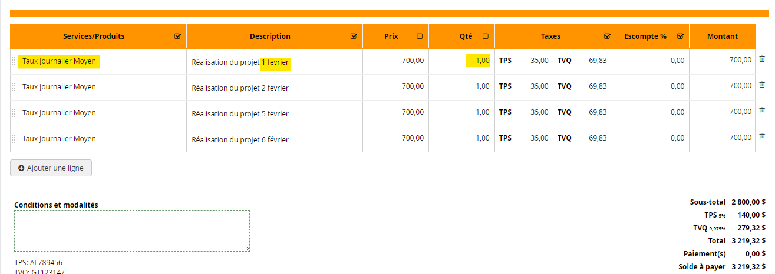Click drag handle of 6 février row
Screen dimensions: 775x274
[14, 139]
